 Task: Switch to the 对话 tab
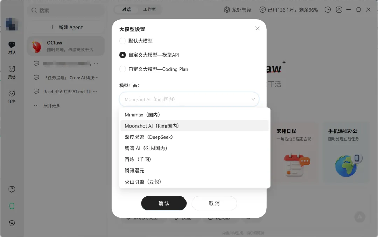126,9
